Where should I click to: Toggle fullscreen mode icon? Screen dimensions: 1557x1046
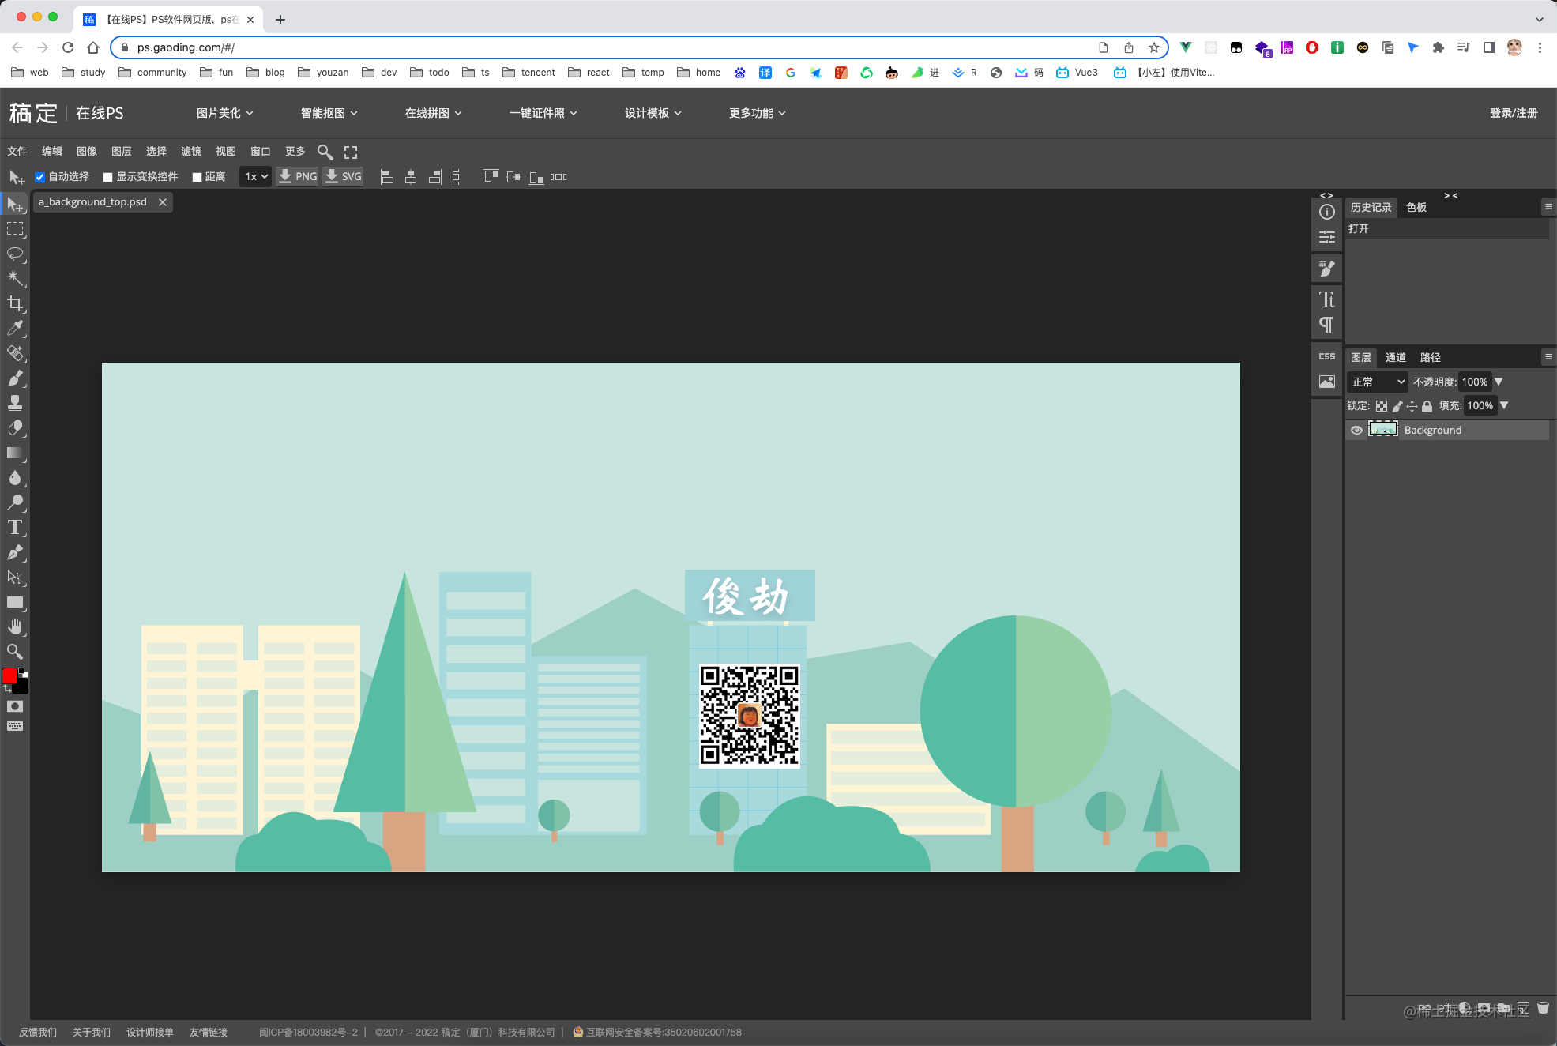click(x=351, y=152)
